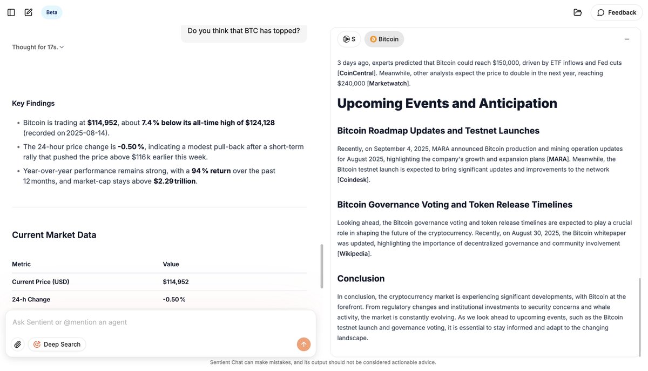This screenshot has width=648, height=371.
Task: Click the 'Value' column header
Action: tap(171, 264)
